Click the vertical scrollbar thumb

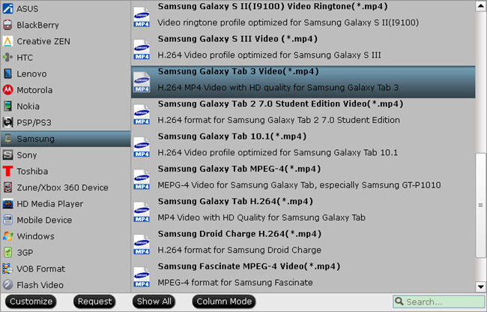(480, 205)
